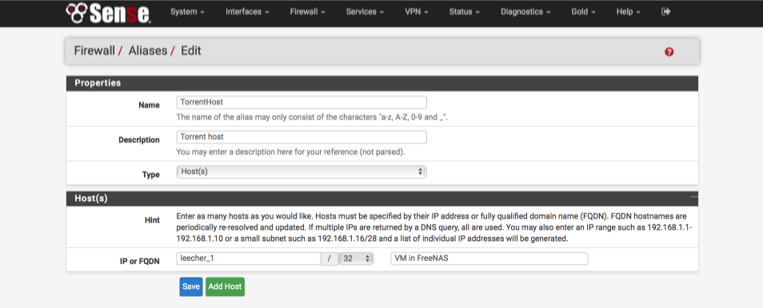The image size is (763, 308).
Task: Expand the Status menu
Action: pos(465,12)
